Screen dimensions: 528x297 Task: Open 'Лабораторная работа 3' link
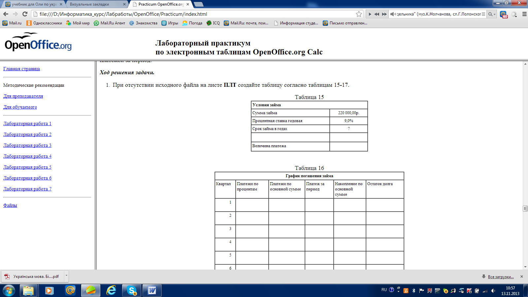(x=27, y=145)
